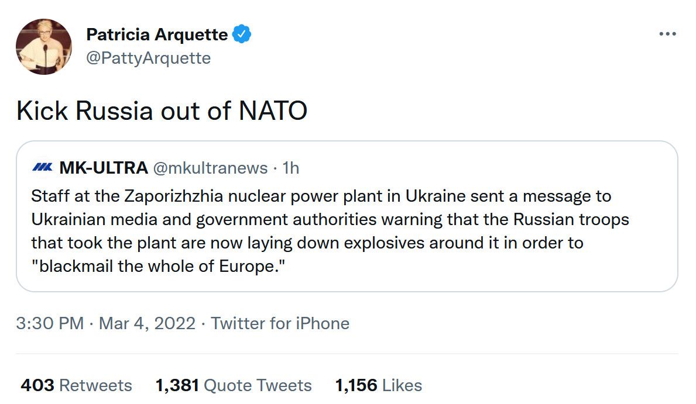This screenshot has height=404, width=696.
Task: View the 1,381 Quote Tweets
Action: (233, 385)
